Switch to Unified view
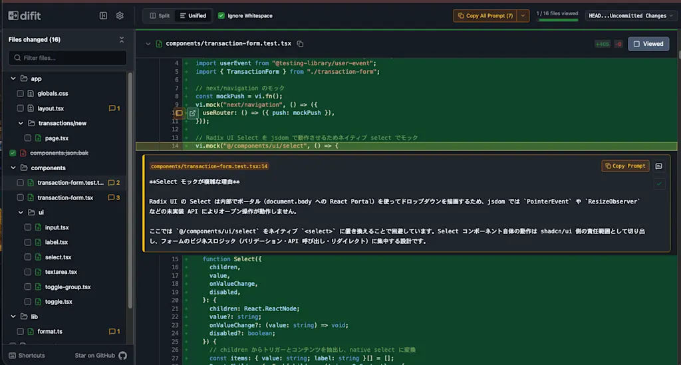 (194, 16)
